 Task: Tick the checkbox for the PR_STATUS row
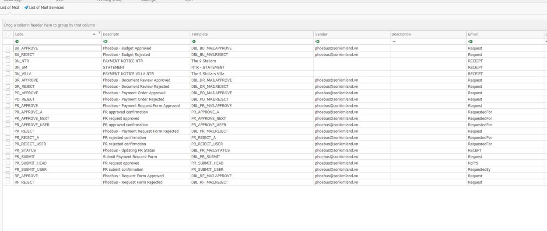pos(8,150)
